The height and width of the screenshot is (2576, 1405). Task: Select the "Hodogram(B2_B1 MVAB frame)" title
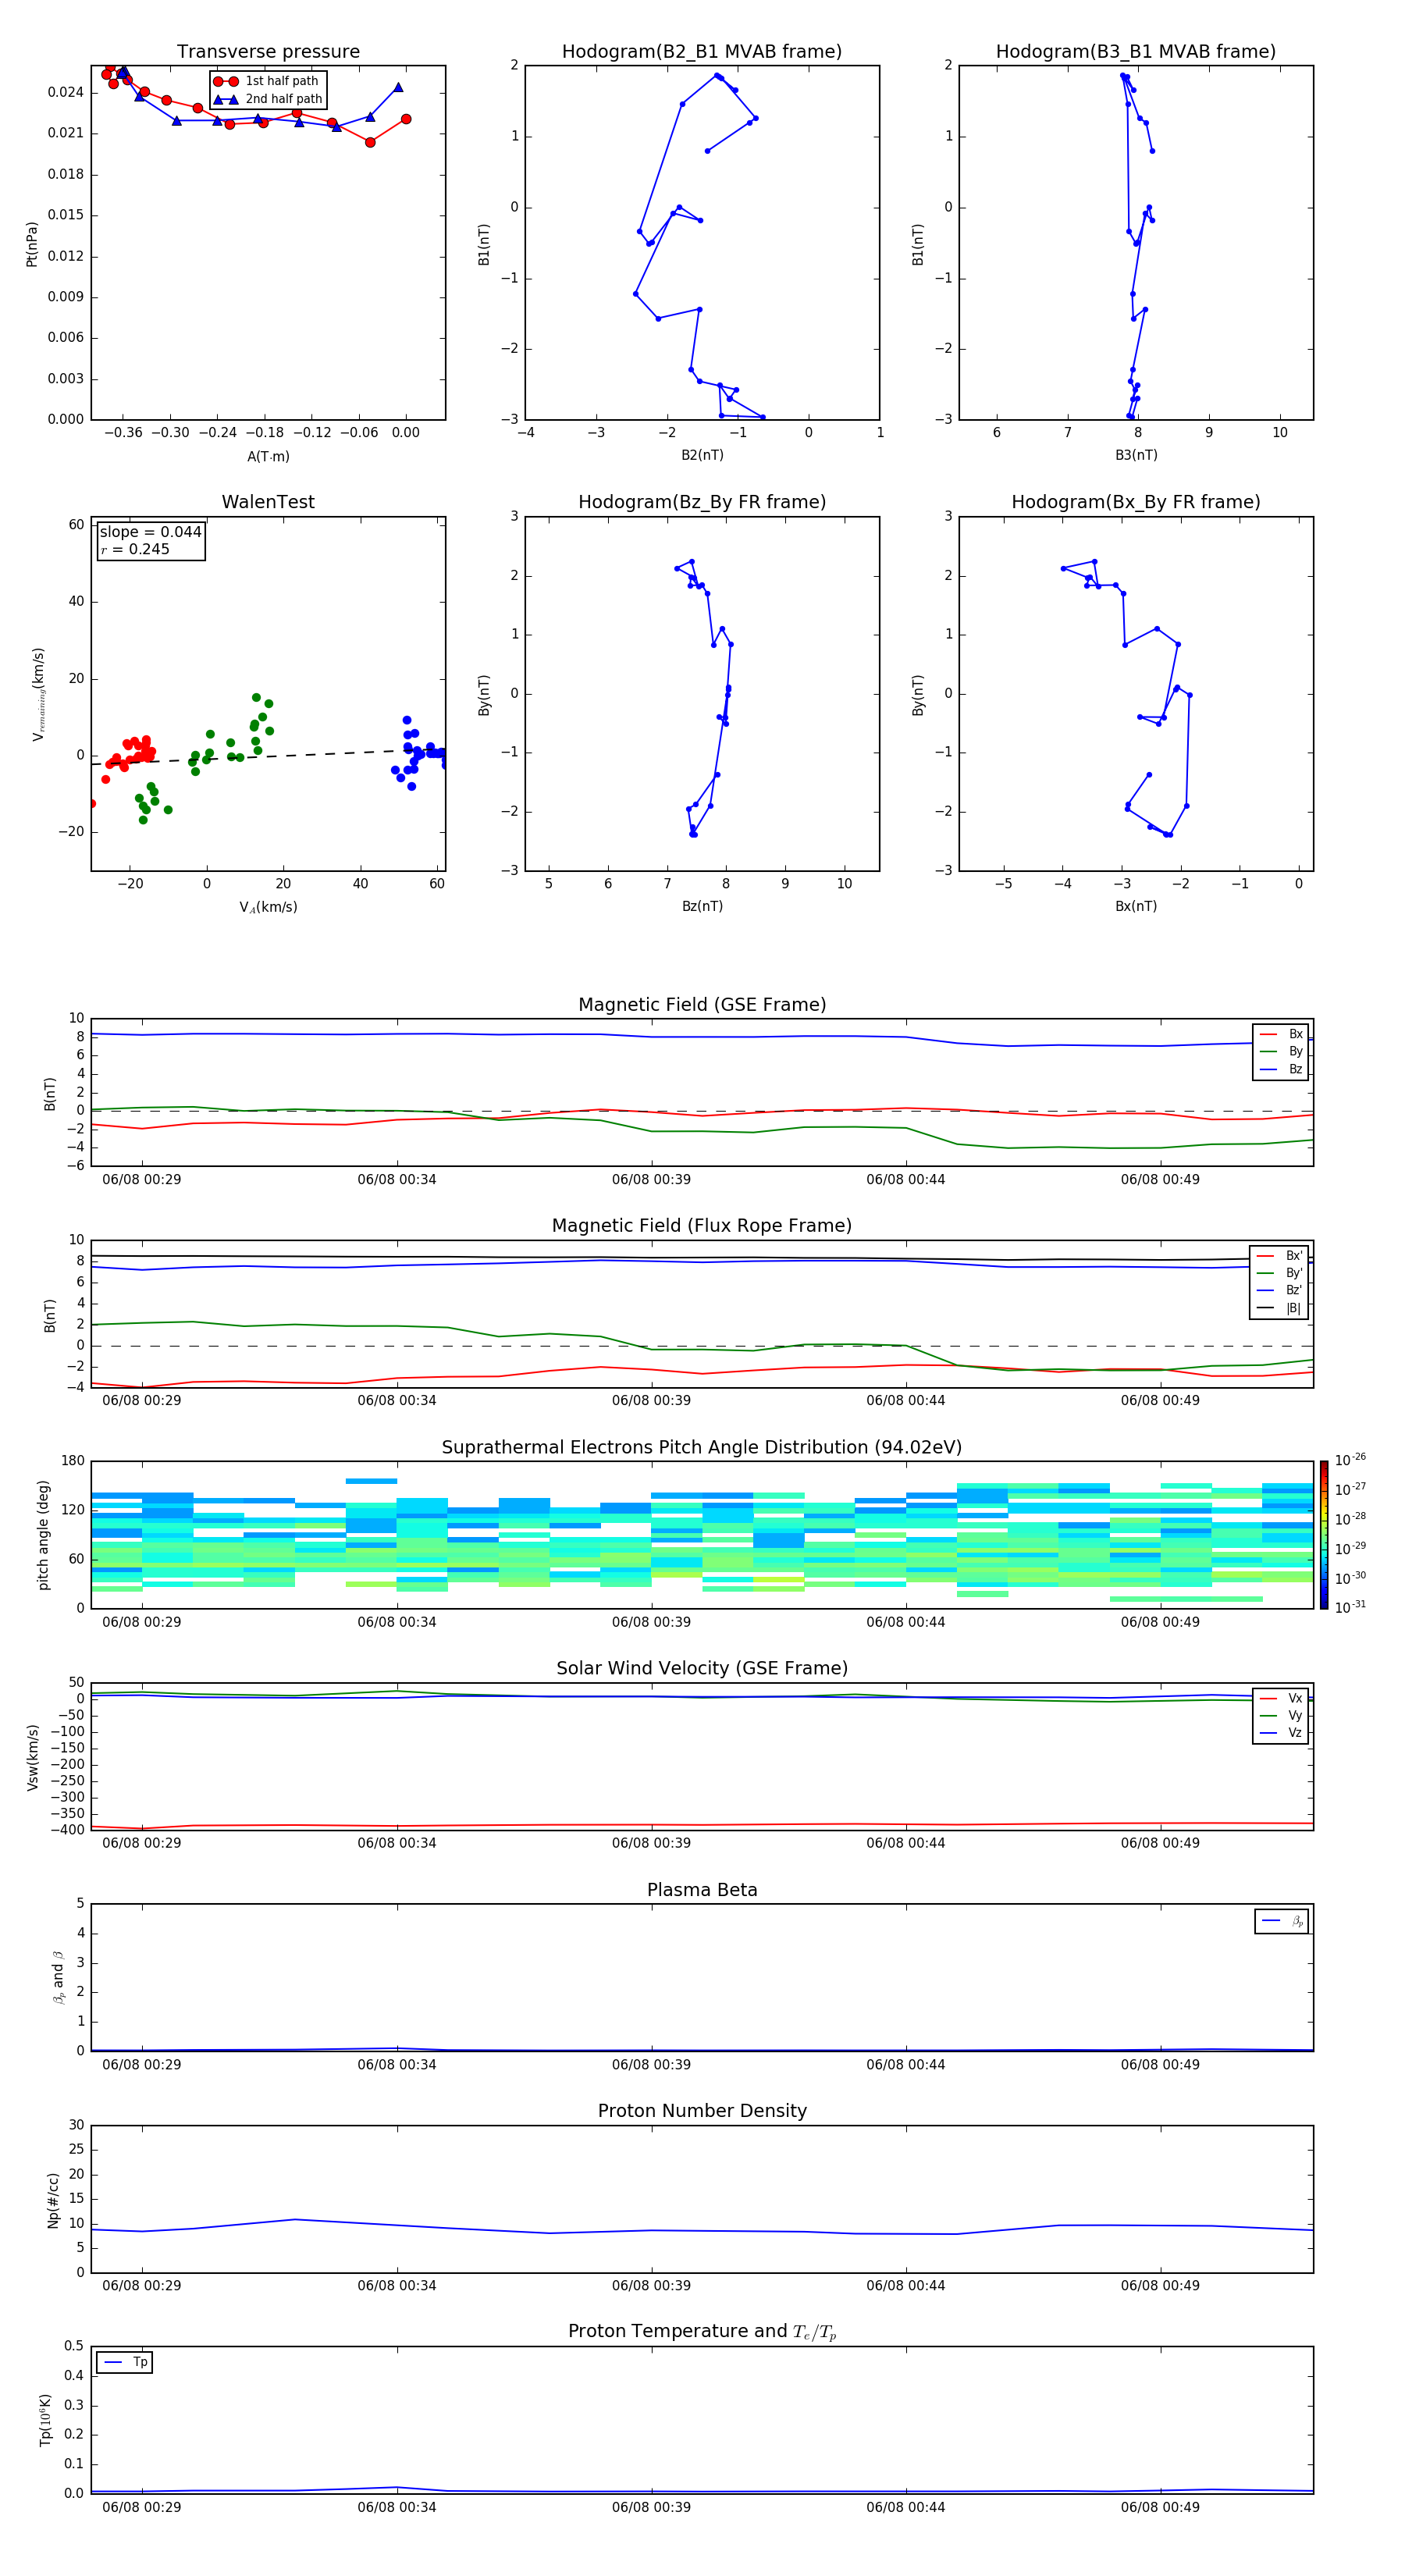tap(702, 52)
